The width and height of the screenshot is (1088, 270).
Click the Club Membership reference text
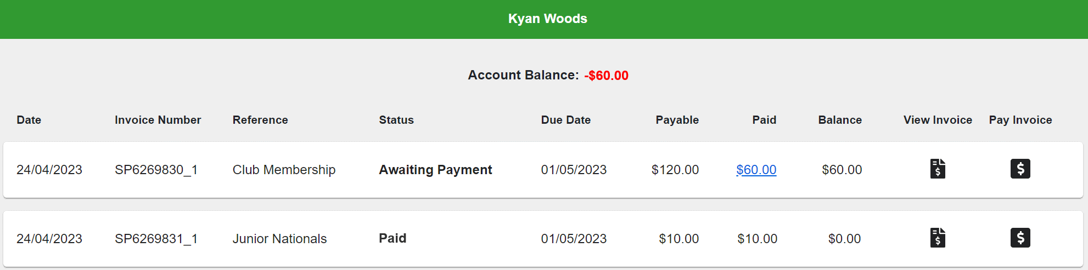tap(284, 170)
